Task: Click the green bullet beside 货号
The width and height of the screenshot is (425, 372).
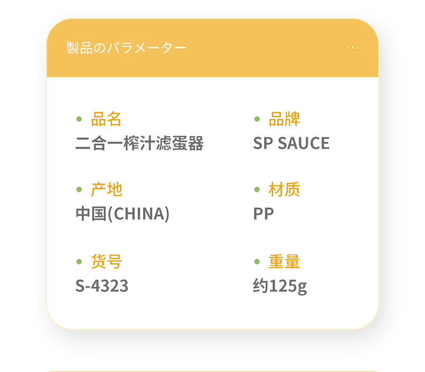Action: point(79,262)
